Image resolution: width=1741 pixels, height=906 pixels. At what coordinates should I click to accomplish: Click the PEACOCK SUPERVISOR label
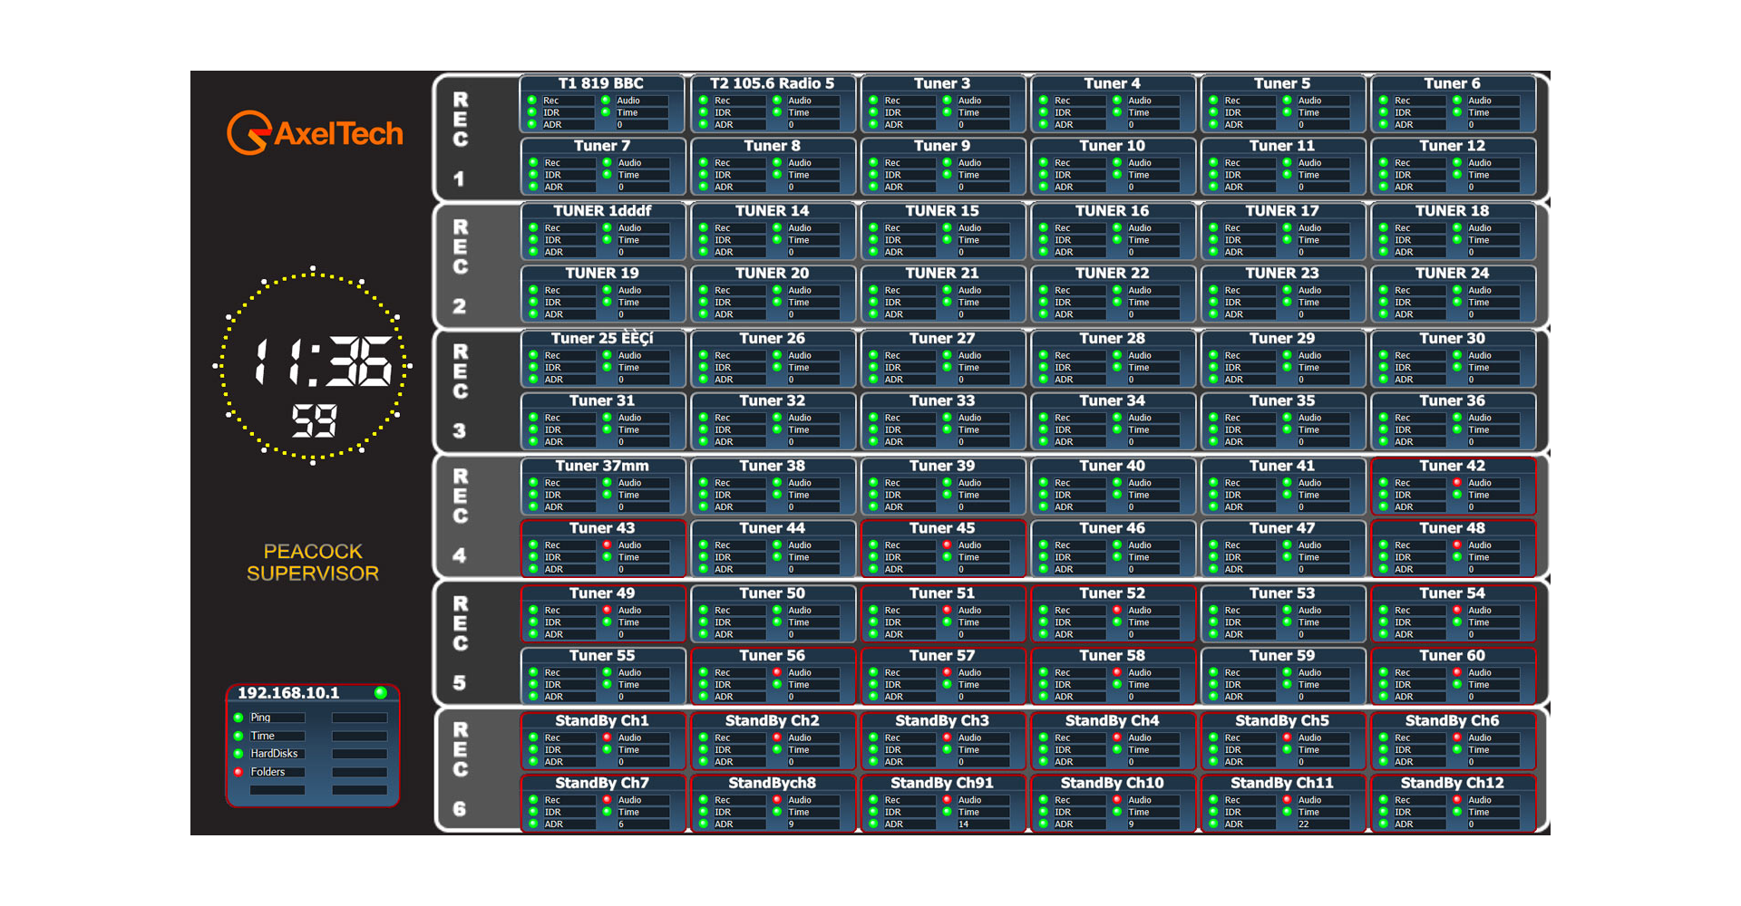pyautogui.click(x=313, y=563)
